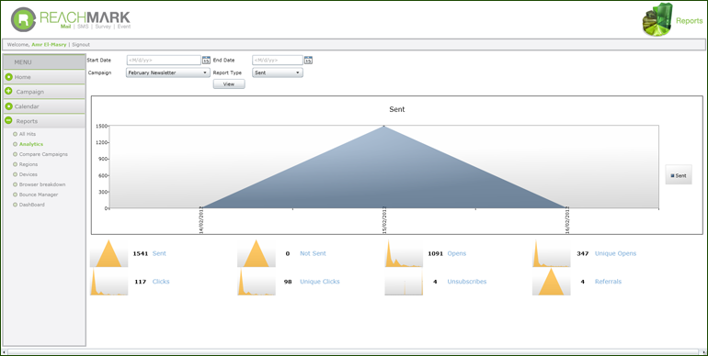The width and height of the screenshot is (708, 356).
Task: Click the Campaign plus icon
Action: (8, 92)
